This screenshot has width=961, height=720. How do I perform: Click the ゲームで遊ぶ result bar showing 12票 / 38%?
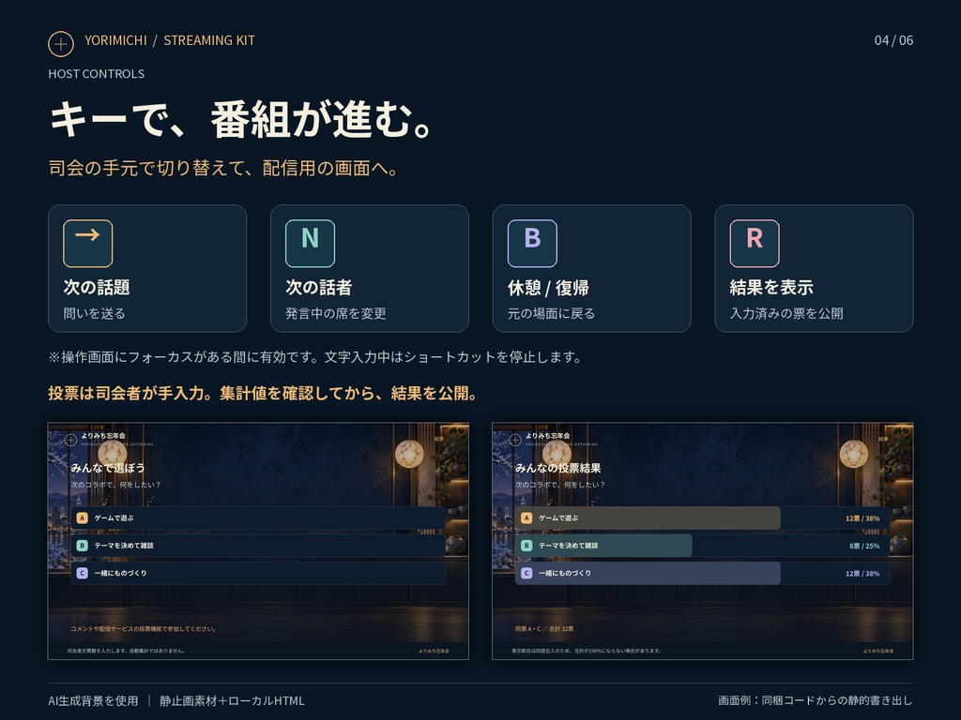tap(702, 517)
